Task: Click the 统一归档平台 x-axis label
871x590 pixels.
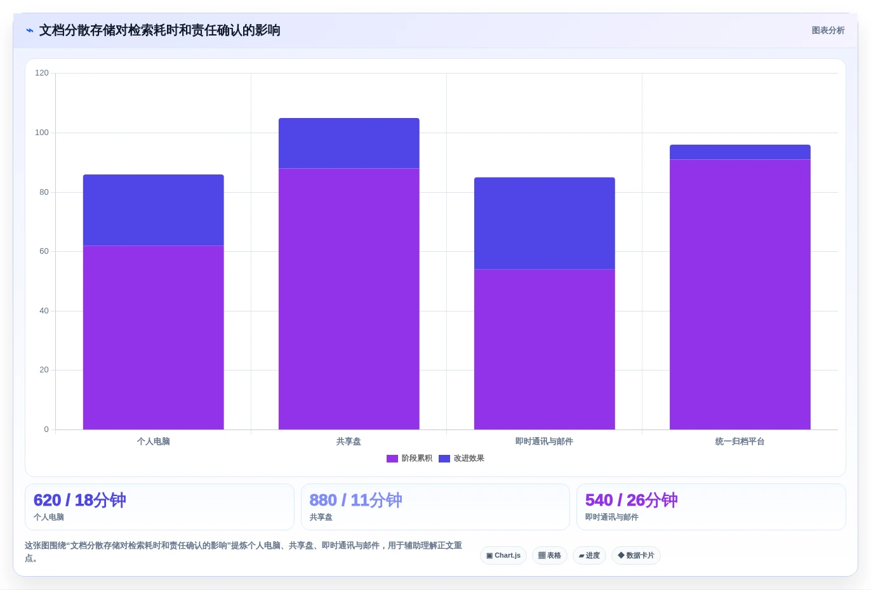Action: (740, 442)
